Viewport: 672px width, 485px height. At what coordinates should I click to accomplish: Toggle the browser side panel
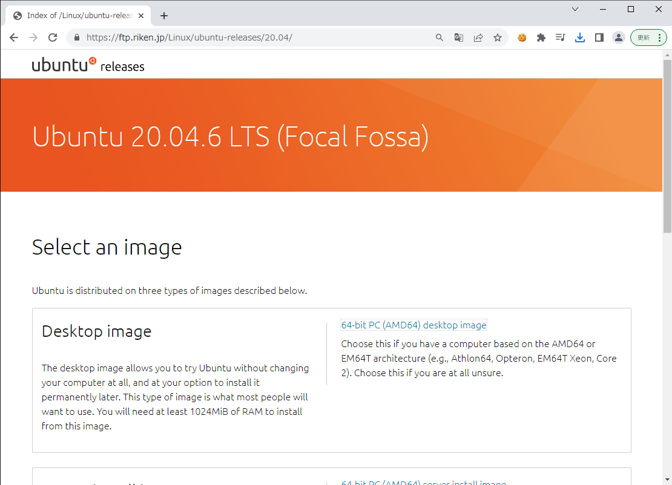point(599,37)
